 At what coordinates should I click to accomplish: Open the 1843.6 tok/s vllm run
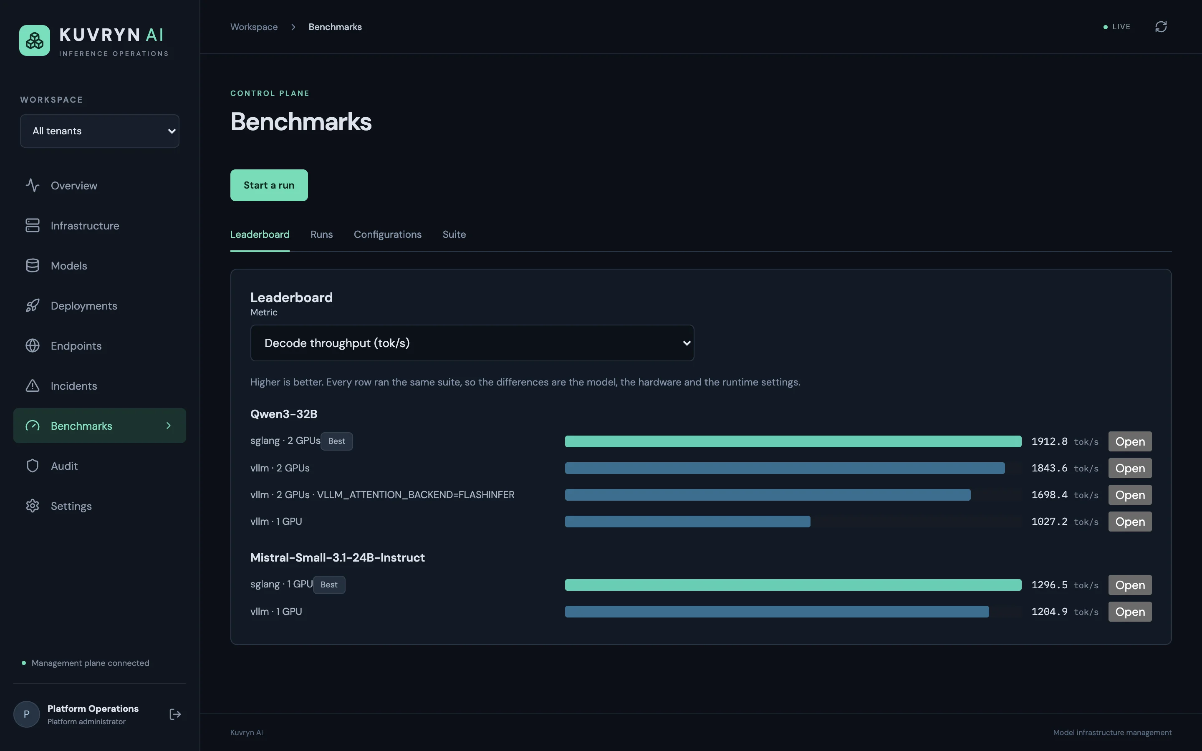1129,469
